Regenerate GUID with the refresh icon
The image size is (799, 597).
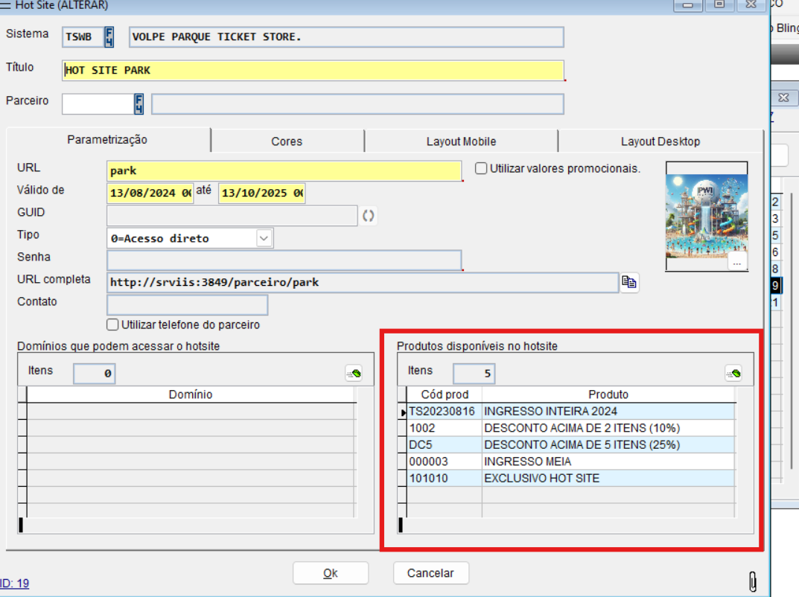pos(369,216)
